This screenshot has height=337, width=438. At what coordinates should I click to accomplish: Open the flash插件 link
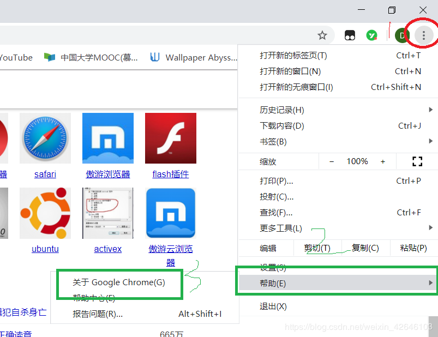click(x=171, y=174)
